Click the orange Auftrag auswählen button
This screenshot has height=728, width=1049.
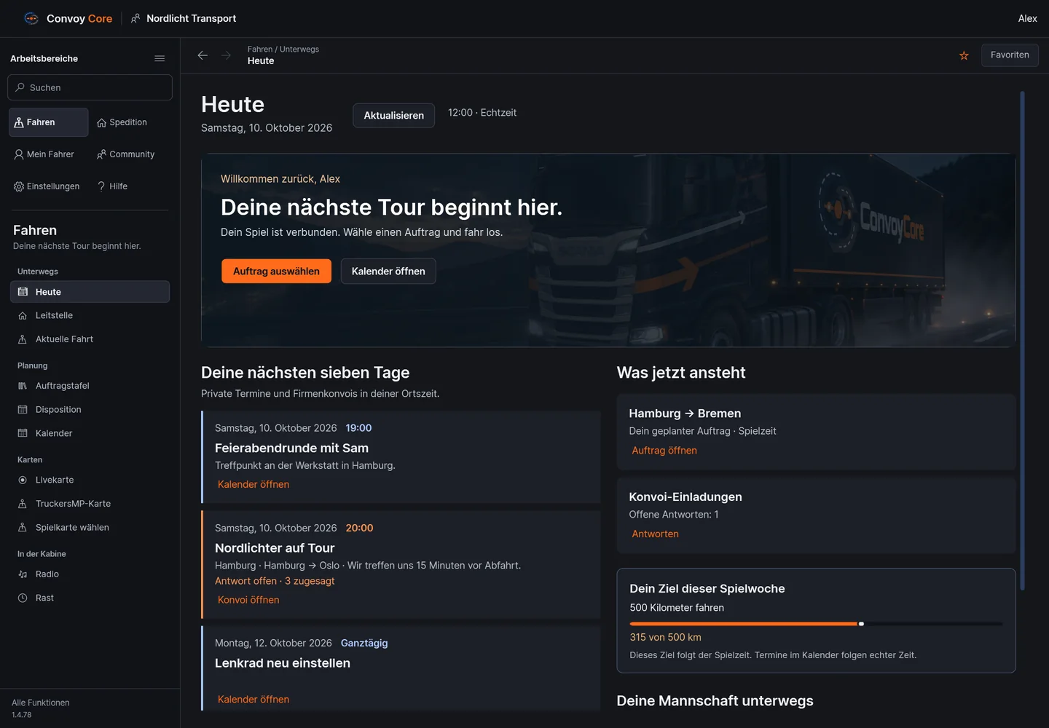point(276,272)
